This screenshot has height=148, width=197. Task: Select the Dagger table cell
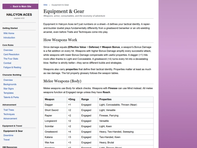click(55, 105)
